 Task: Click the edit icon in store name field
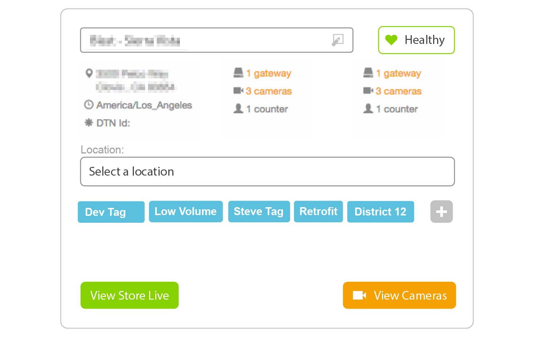point(337,40)
